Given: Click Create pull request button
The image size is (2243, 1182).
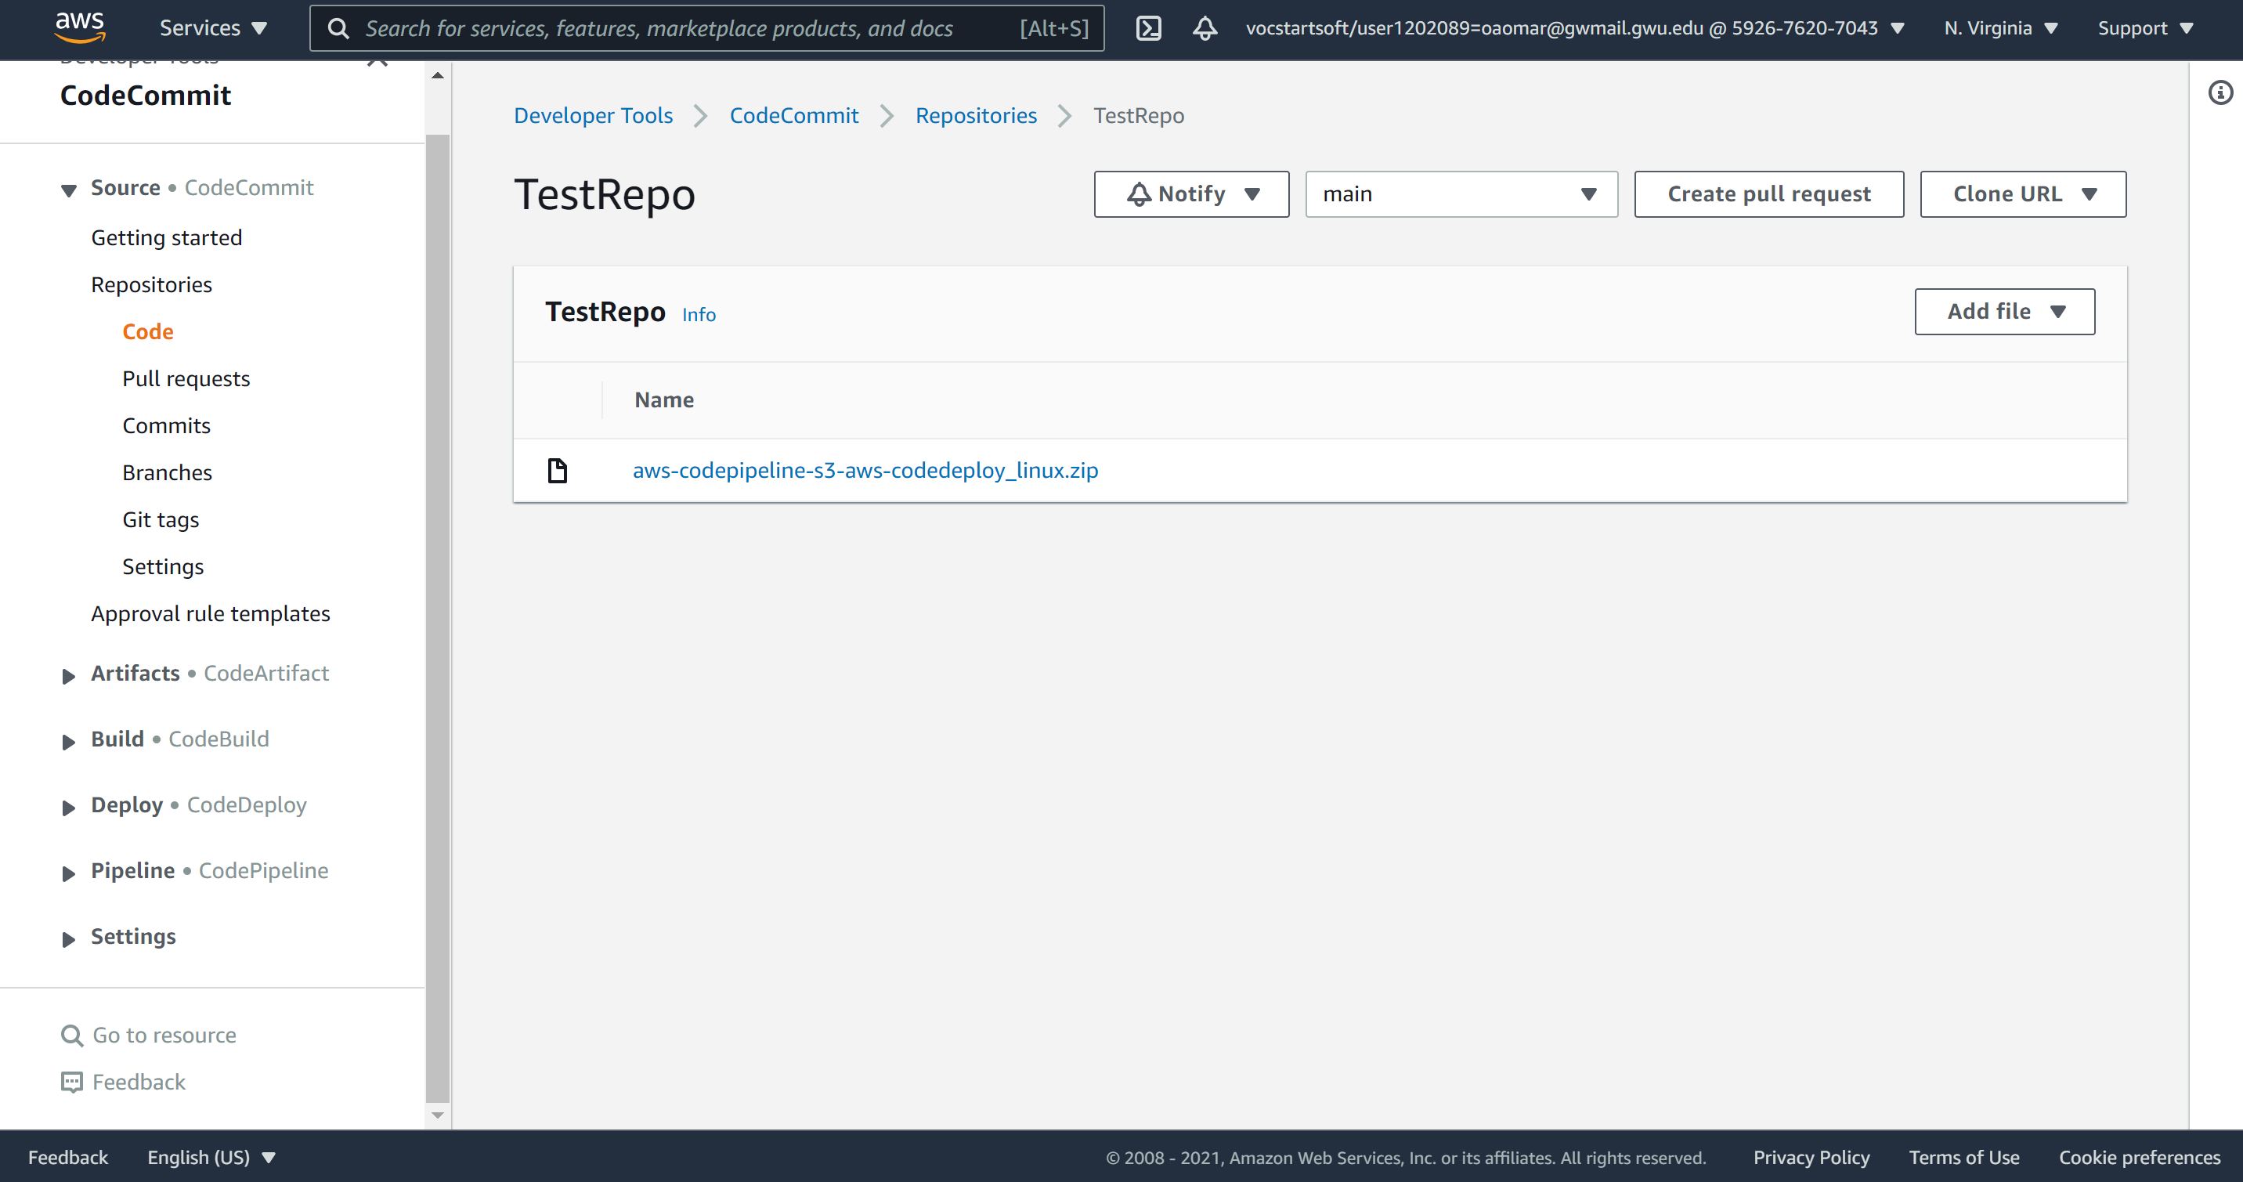Looking at the screenshot, I should point(1767,193).
